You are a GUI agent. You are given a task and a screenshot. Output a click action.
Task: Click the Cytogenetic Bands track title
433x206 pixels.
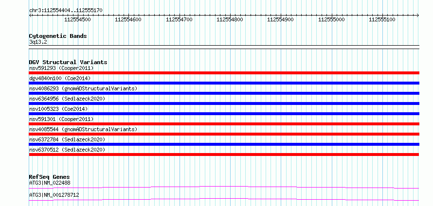[58, 36]
